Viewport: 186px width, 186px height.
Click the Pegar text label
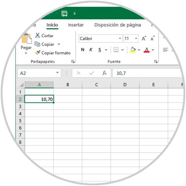(x=26, y=48)
